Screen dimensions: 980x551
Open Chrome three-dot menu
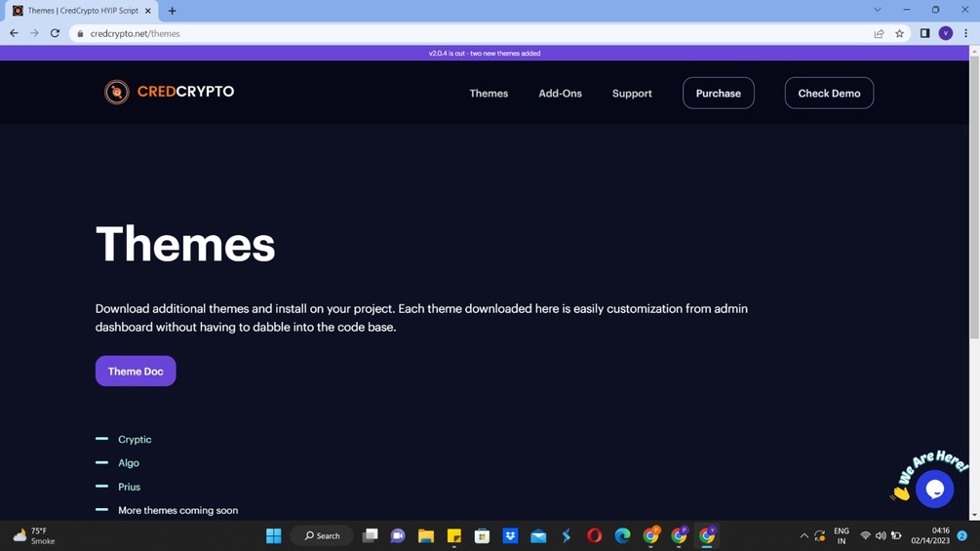(965, 33)
